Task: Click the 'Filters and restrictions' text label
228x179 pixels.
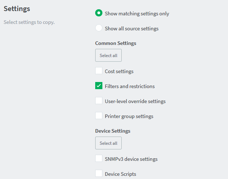Action: tap(130, 86)
